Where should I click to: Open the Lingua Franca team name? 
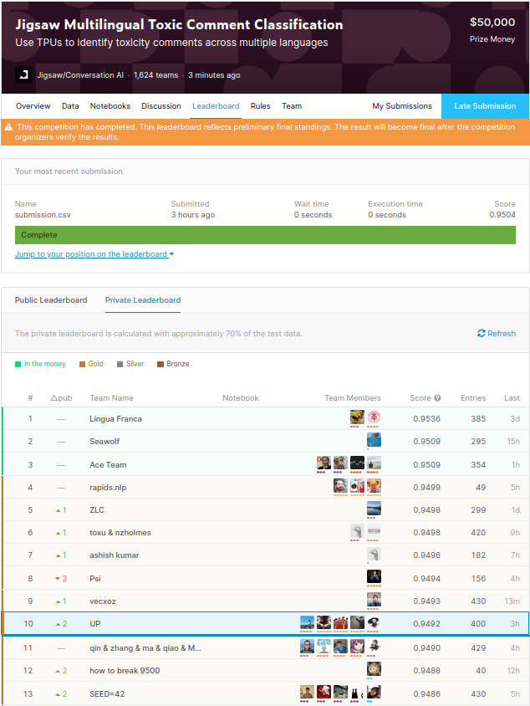115,419
